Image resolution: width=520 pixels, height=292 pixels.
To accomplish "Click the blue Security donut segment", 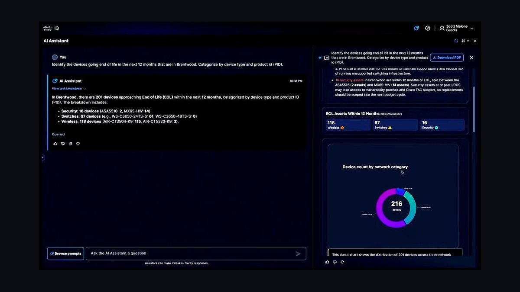I will click(401, 192).
